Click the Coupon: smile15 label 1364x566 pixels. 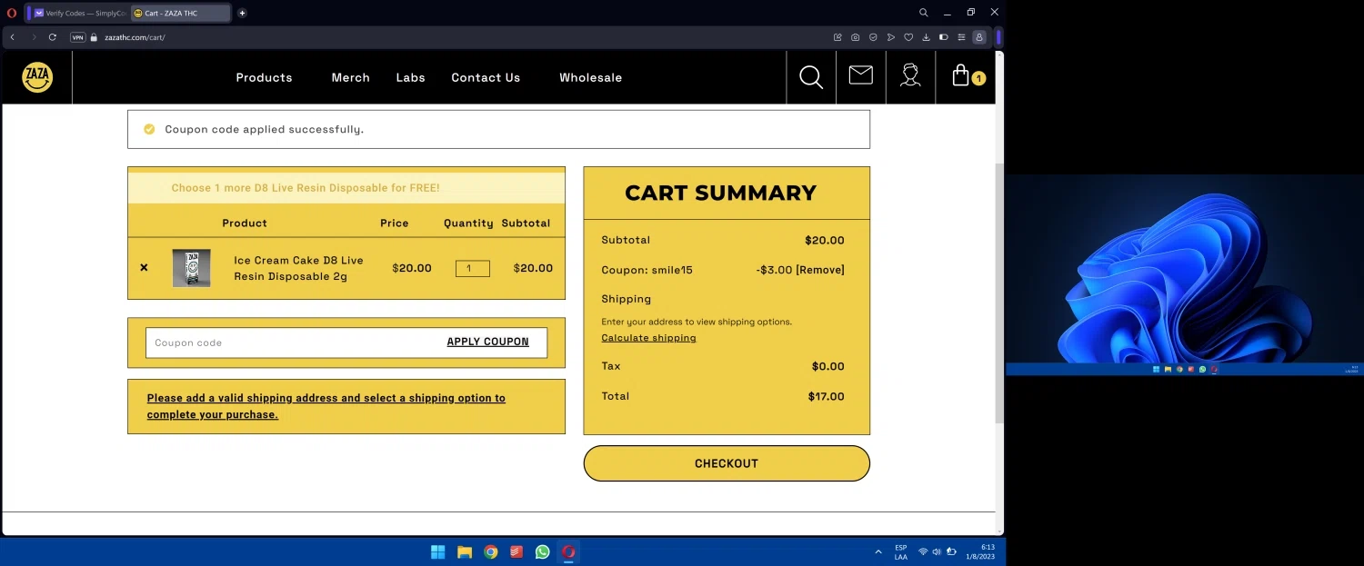647,270
